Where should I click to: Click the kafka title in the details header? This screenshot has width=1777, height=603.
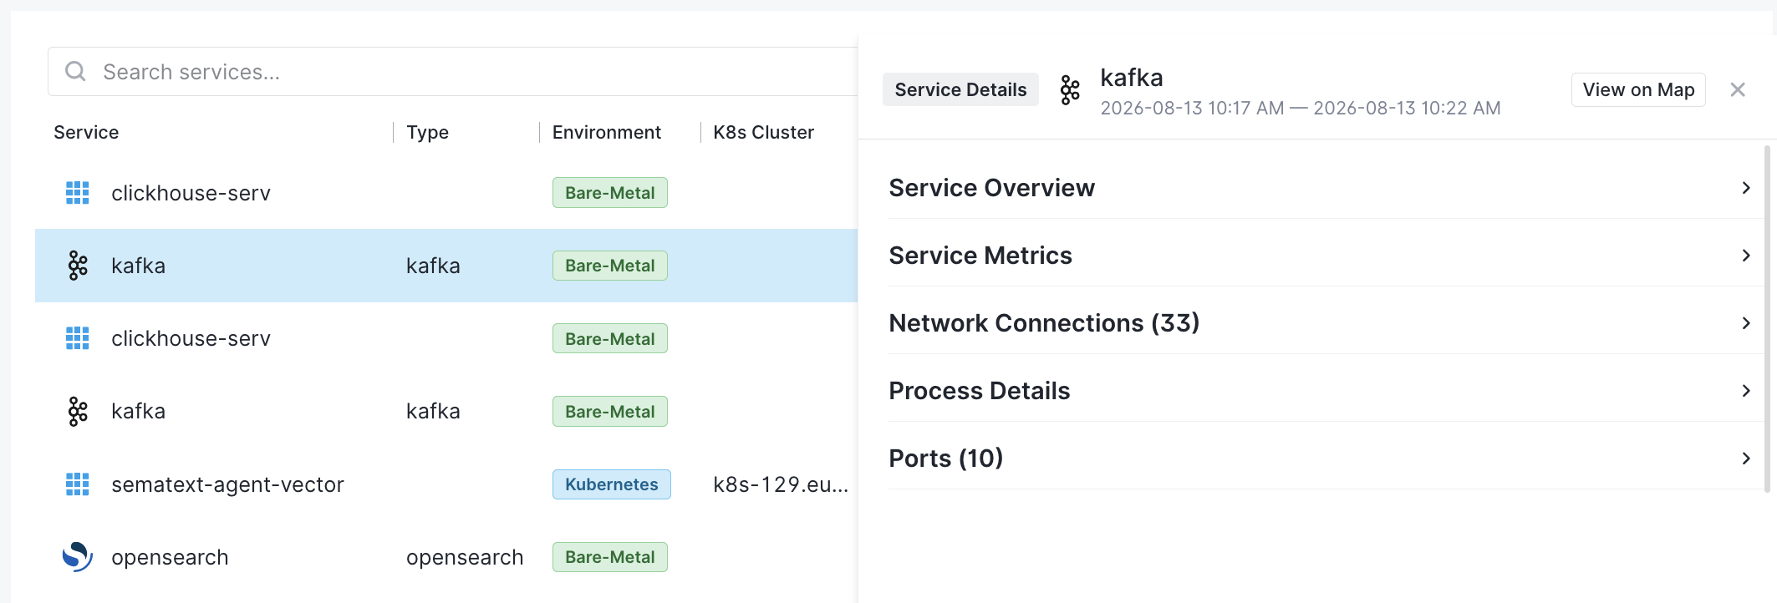click(1132, 78)
